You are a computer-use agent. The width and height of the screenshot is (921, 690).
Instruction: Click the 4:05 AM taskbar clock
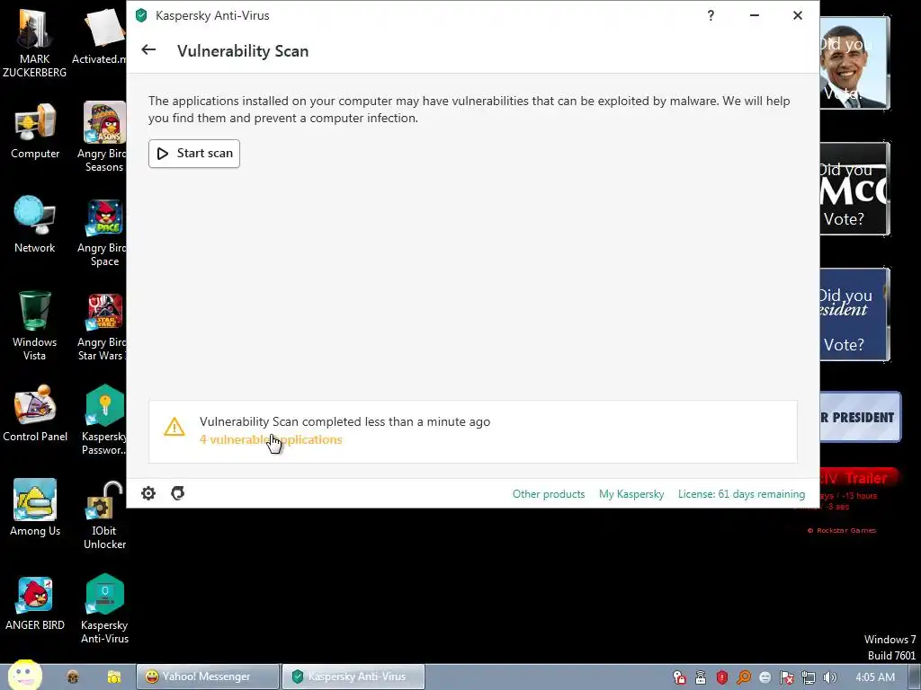(875, 677)
